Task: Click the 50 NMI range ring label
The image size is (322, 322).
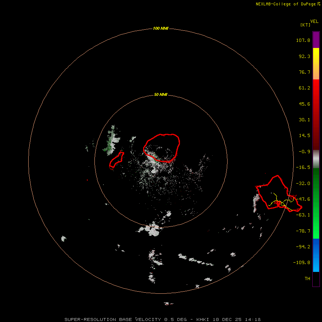Action: point(161,95)
